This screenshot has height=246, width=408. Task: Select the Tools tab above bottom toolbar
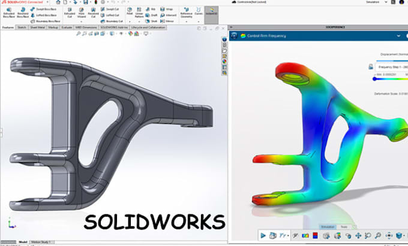click(344, 227)
